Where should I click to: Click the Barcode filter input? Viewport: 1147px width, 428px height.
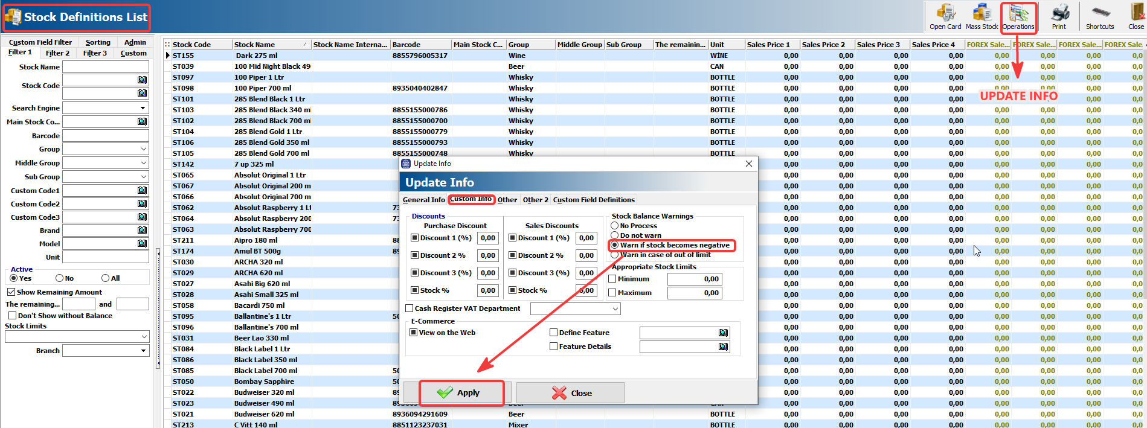(106, 136)
